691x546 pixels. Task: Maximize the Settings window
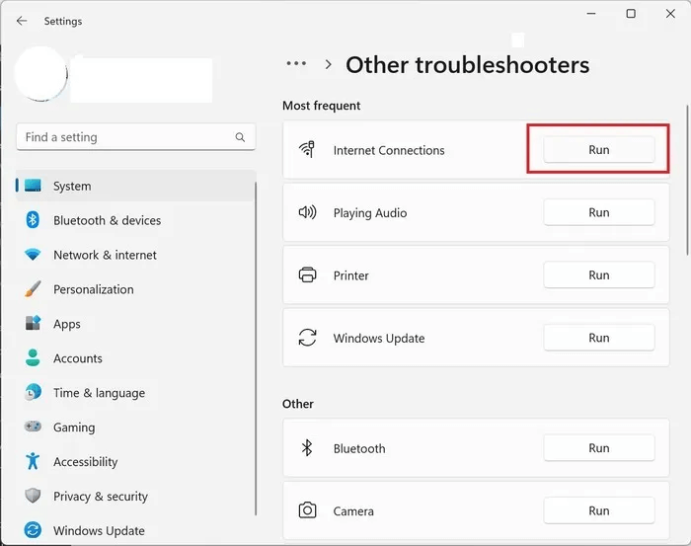coord(631,14)
